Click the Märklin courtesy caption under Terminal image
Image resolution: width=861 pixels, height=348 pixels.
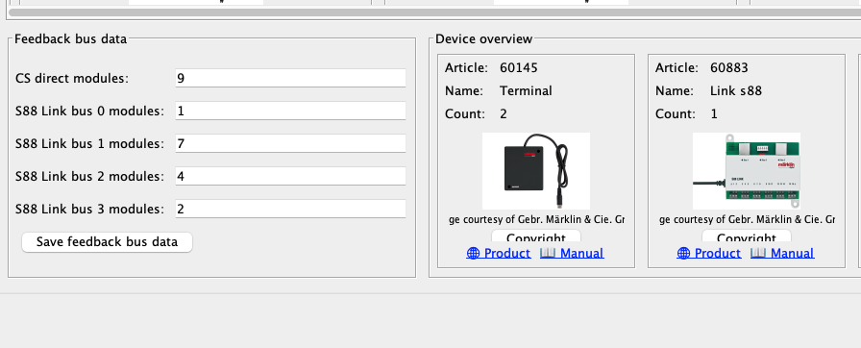point(536,219)
